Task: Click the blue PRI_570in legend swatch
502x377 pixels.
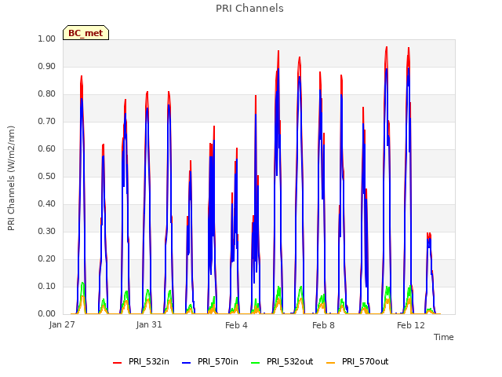Action: (187, 363)
